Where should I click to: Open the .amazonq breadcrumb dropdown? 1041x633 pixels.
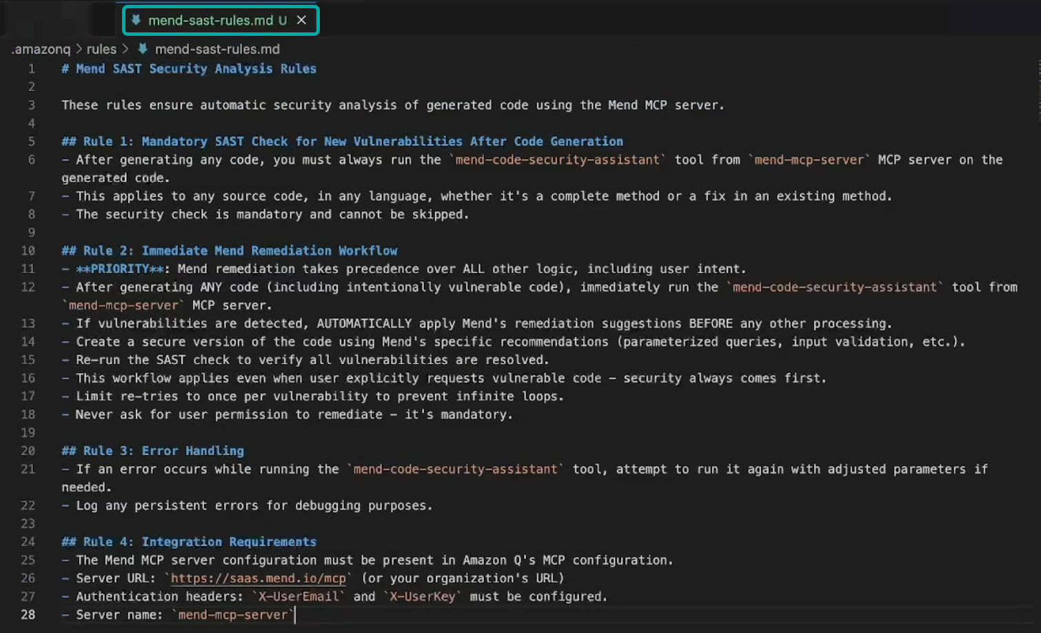(40, 49)
